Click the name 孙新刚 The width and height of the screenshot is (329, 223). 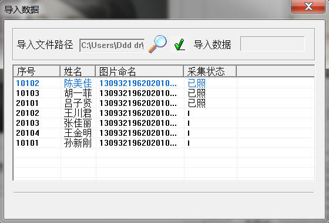coord(78,143)
